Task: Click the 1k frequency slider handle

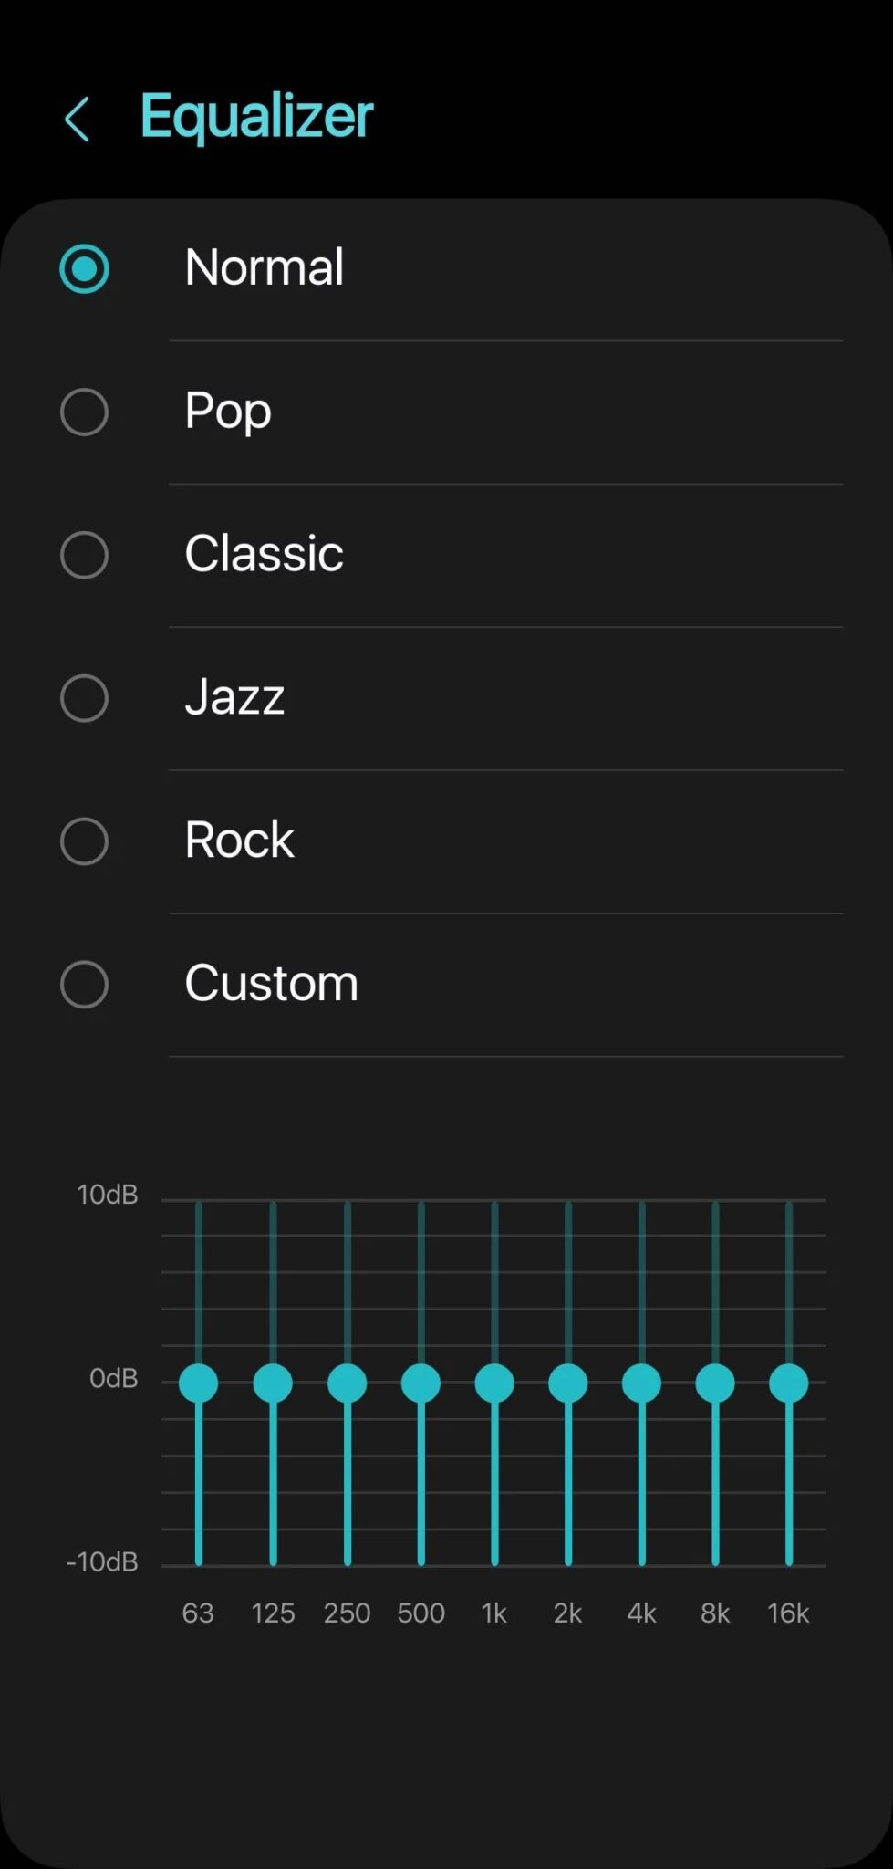Action: [493, 1383]
